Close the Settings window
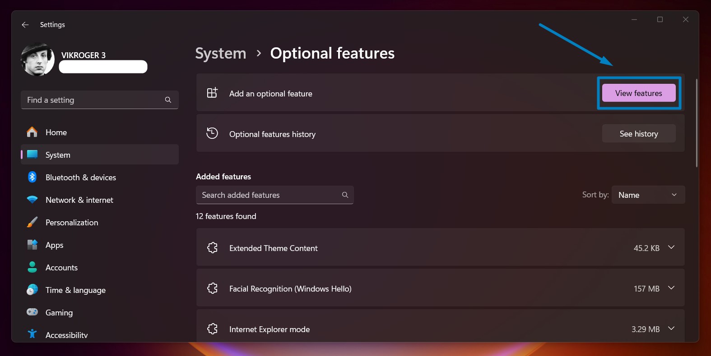The width and height of the screenshot is (711, 356). click(x=686, y=19)
